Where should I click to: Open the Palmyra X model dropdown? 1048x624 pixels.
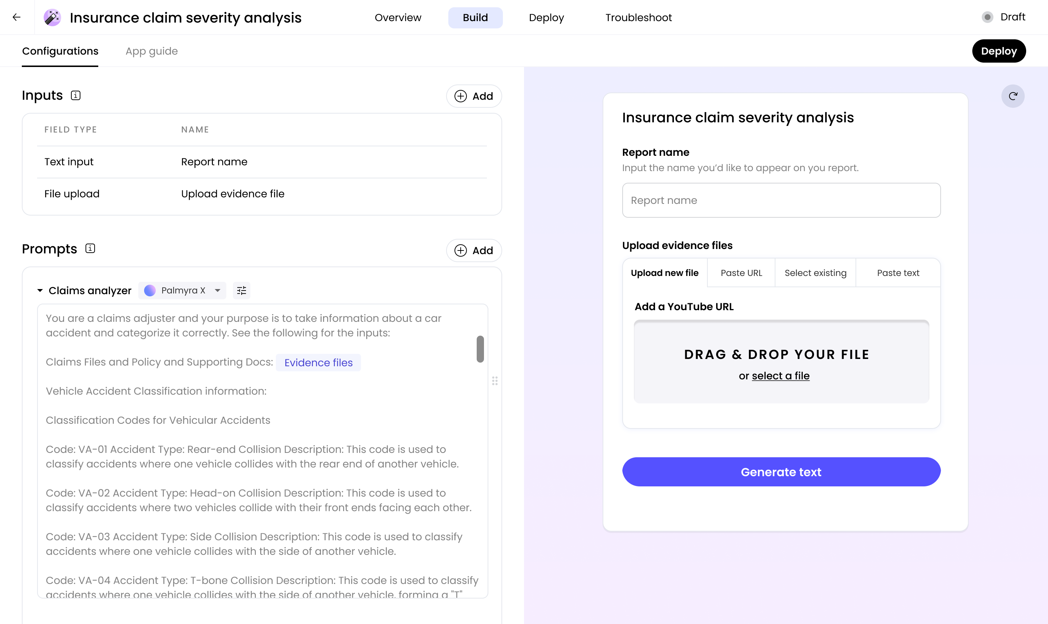182,291
